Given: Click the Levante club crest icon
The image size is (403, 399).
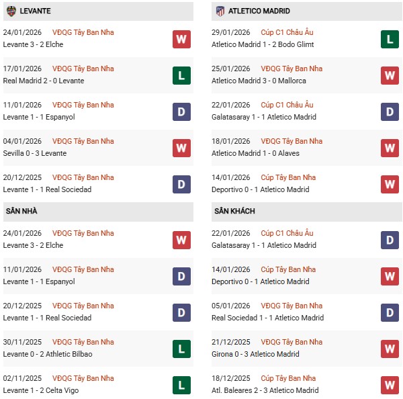Looking at the screenshot, I should [11, 11].
